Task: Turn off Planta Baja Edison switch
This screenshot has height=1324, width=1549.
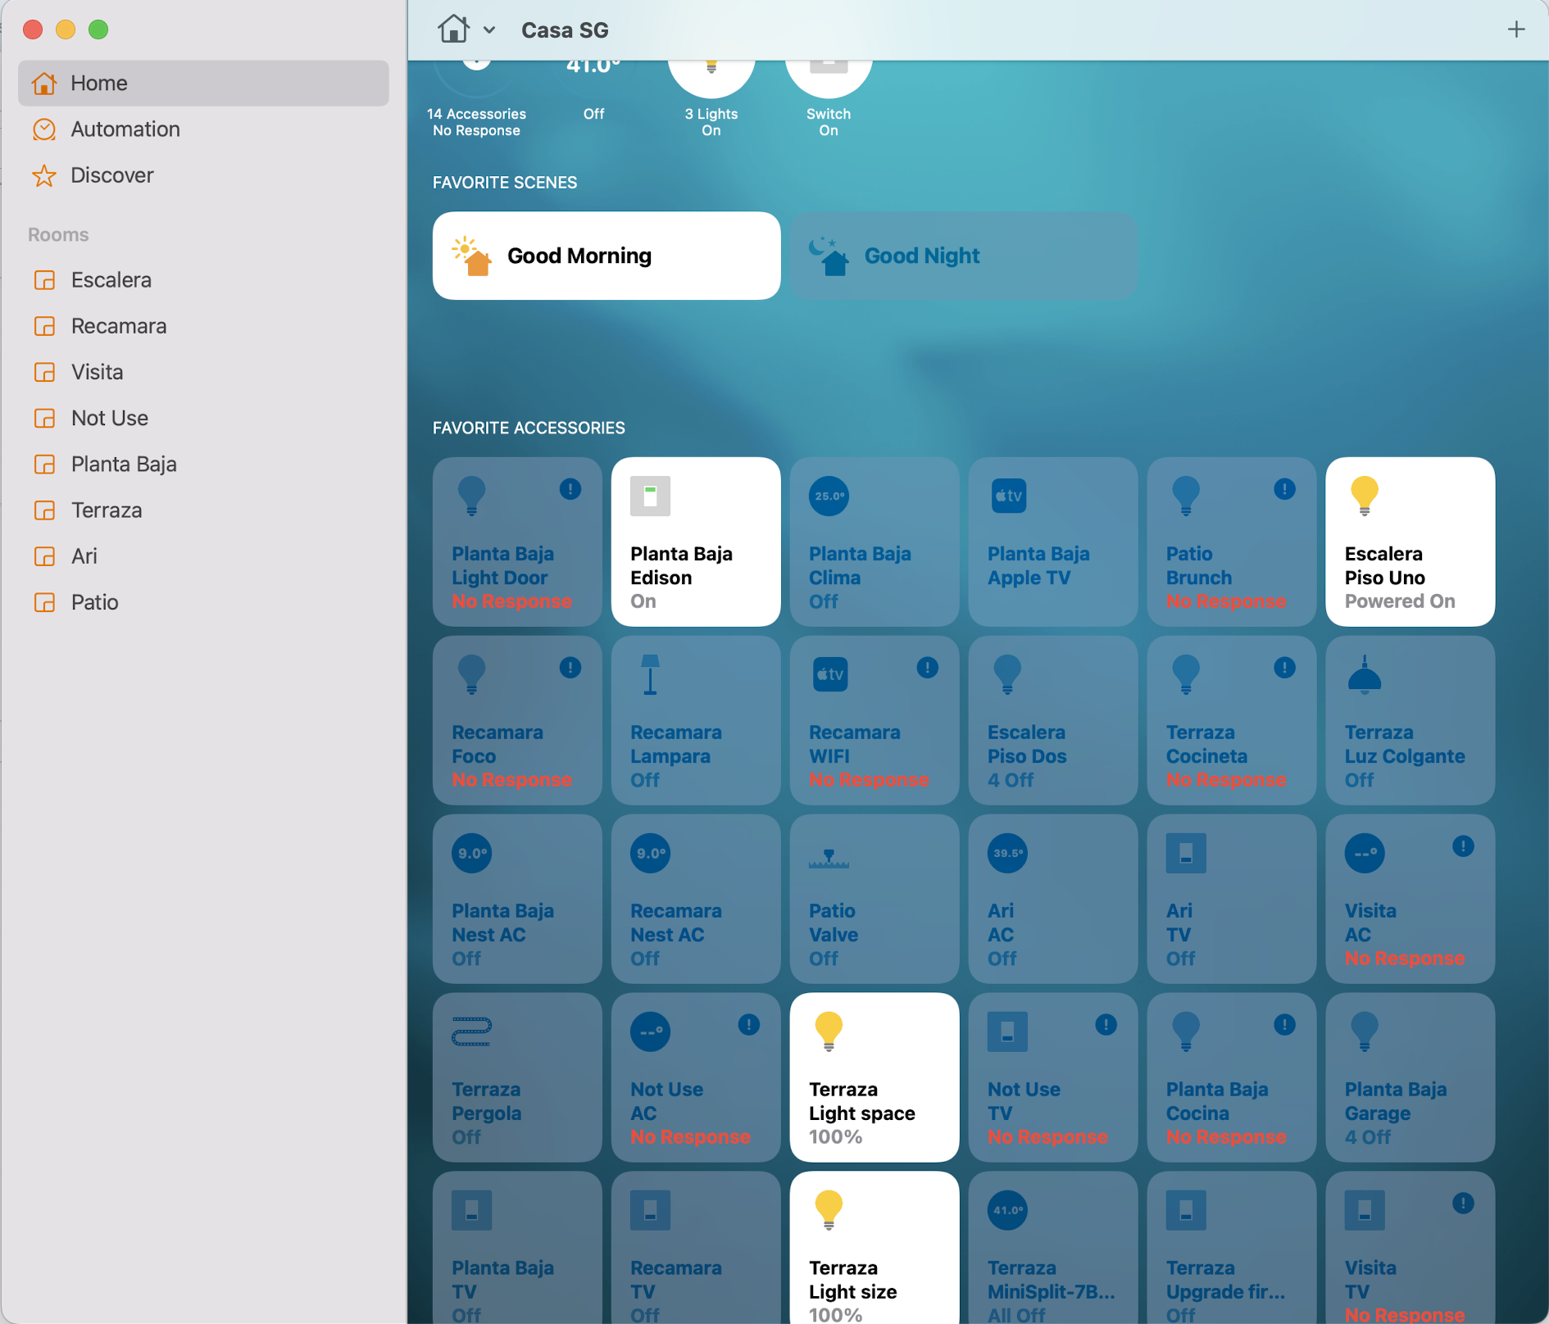Action: point(696,542)
